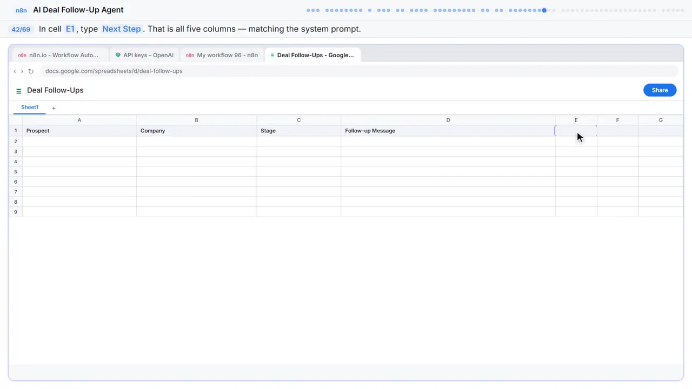Screen dimensions: 692x389
Task: Click empty cell E1
Action: click(x=576, y=131)
